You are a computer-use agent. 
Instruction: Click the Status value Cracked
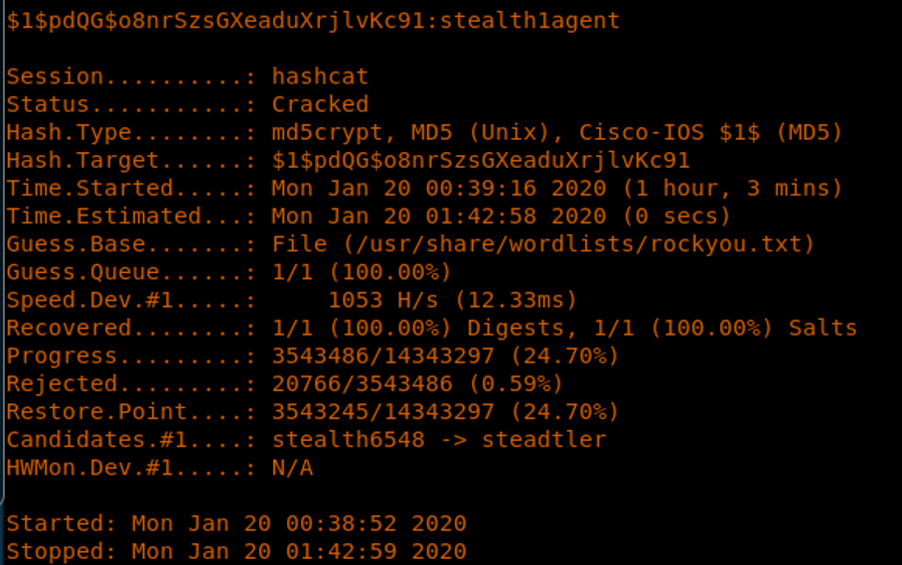[x=320, y=104]
